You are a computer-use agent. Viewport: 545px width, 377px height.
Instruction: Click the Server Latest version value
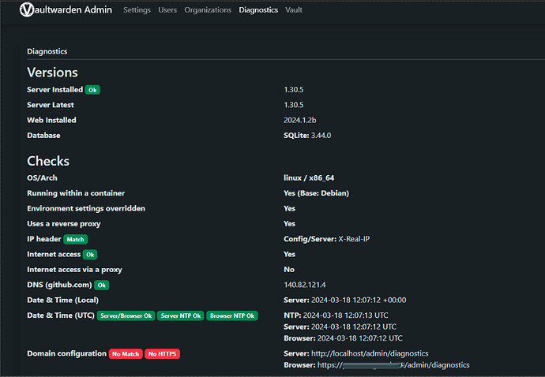(x=294, y=105)
